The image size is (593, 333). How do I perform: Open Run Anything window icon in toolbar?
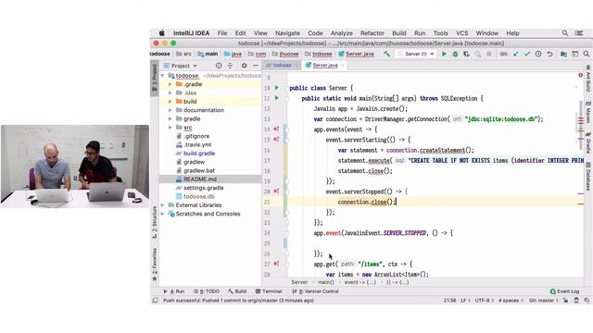(574, 54)
